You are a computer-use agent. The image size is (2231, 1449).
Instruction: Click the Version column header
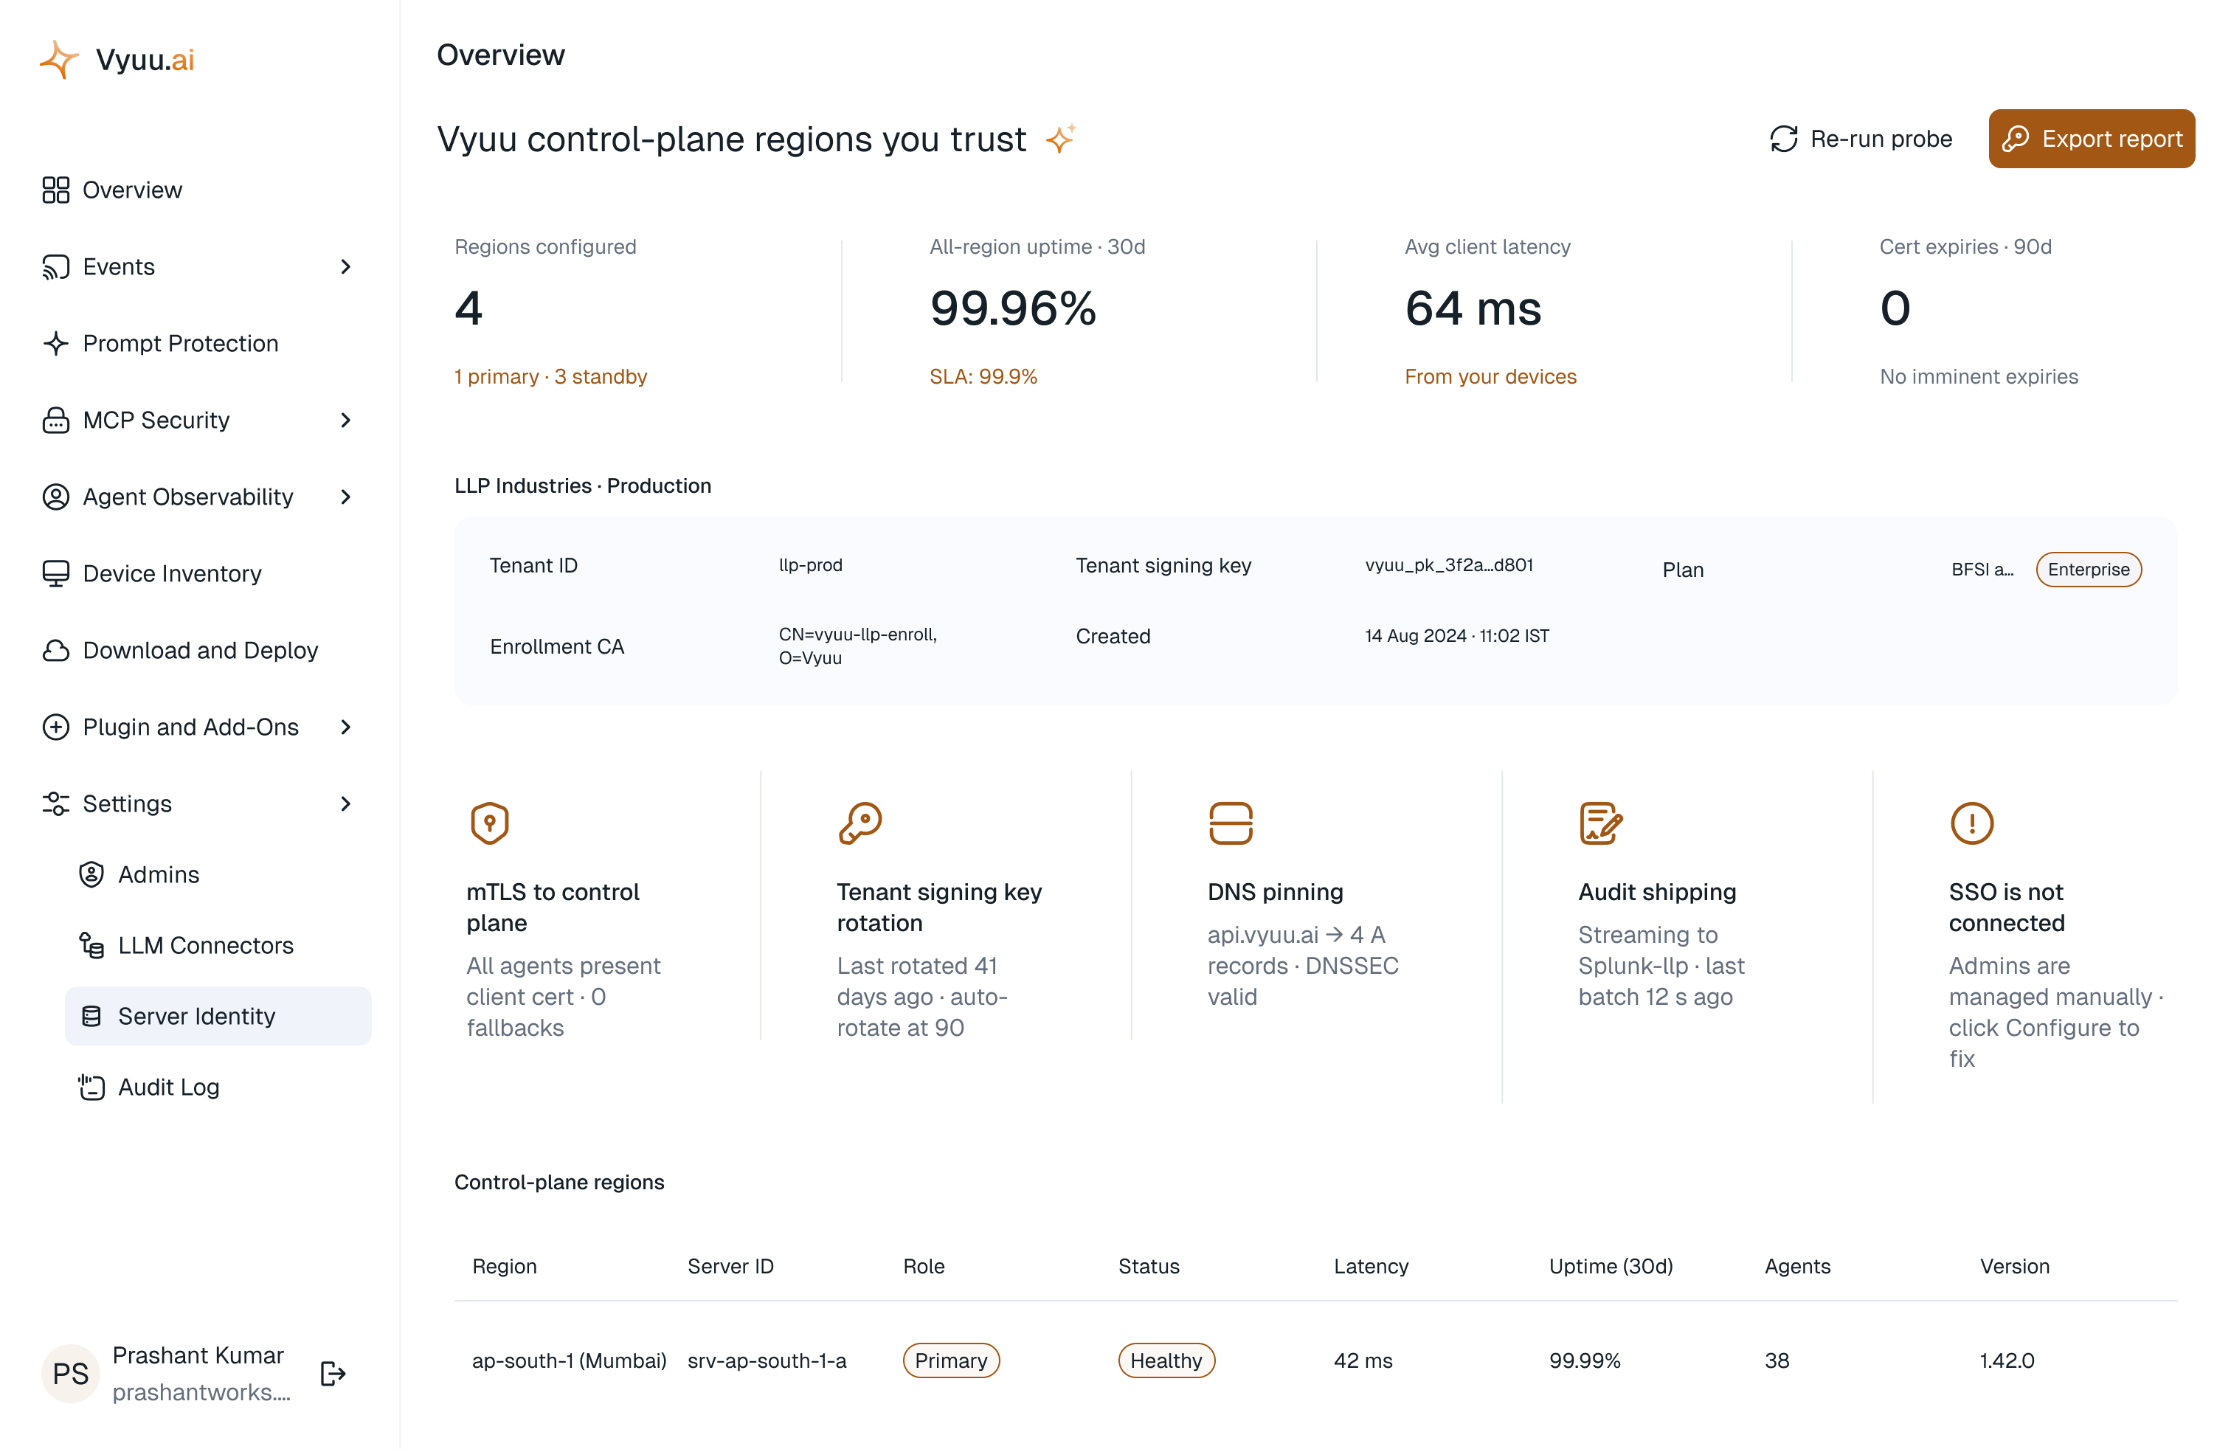click(2014, 1268)
